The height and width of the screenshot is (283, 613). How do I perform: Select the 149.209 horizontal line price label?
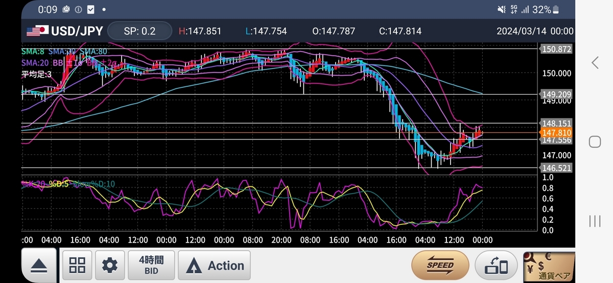(556, 94)
